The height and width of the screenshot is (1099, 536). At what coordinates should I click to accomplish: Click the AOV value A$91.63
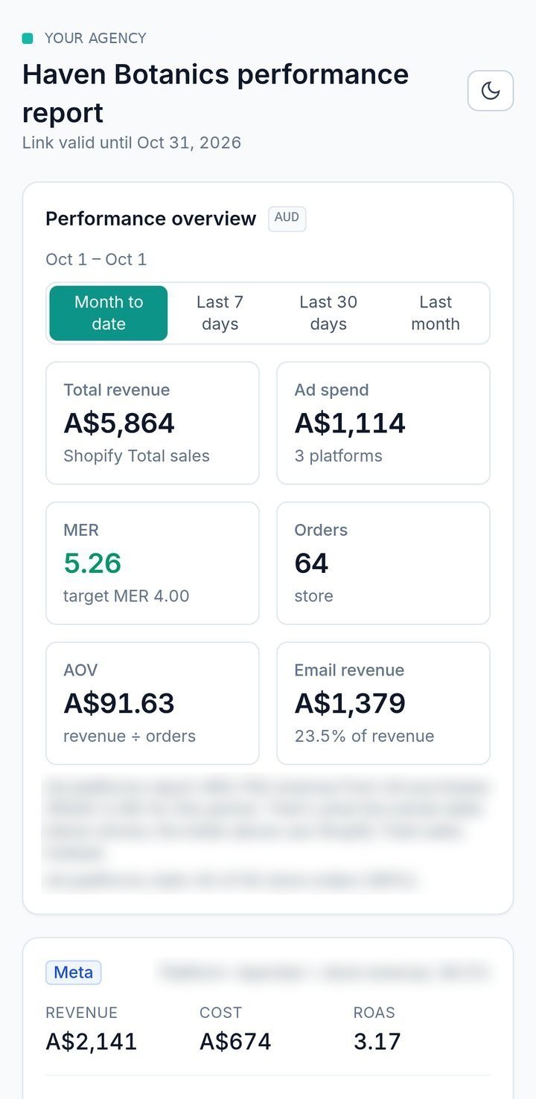pyautogui.click(x=119, y=703)
